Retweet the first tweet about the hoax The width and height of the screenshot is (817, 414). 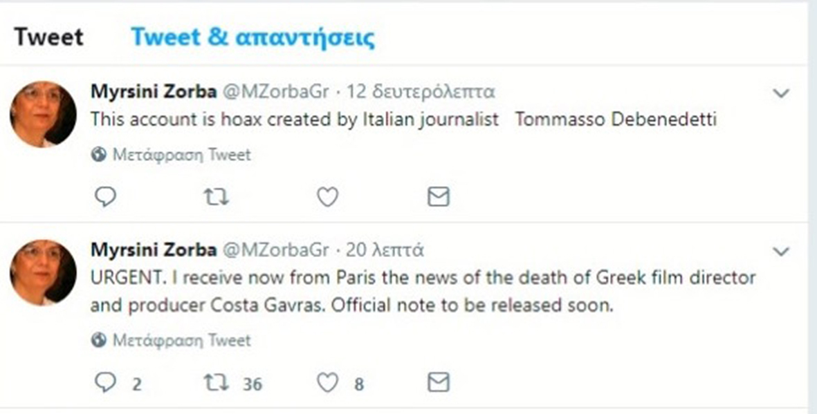pos(217,196)
